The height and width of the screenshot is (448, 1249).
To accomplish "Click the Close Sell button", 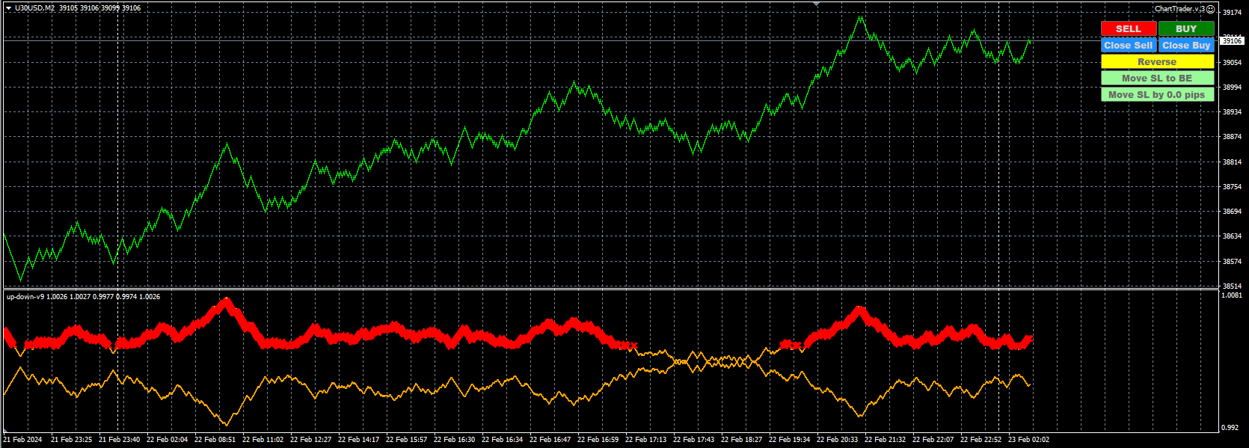I will pos(1129,45).
